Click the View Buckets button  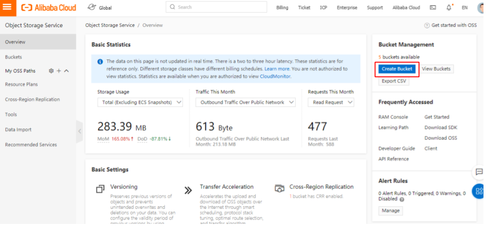pos(436,69)
